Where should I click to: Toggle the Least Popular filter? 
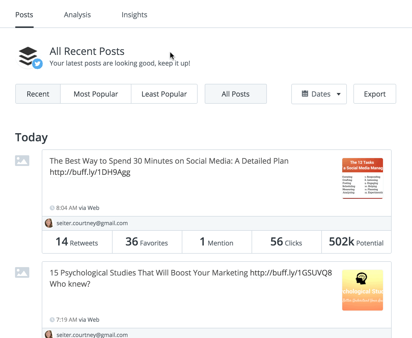[164, 94]
